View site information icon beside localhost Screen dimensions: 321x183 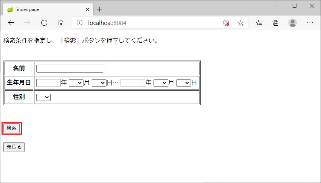pyautogui.click(x=79, y=23)
